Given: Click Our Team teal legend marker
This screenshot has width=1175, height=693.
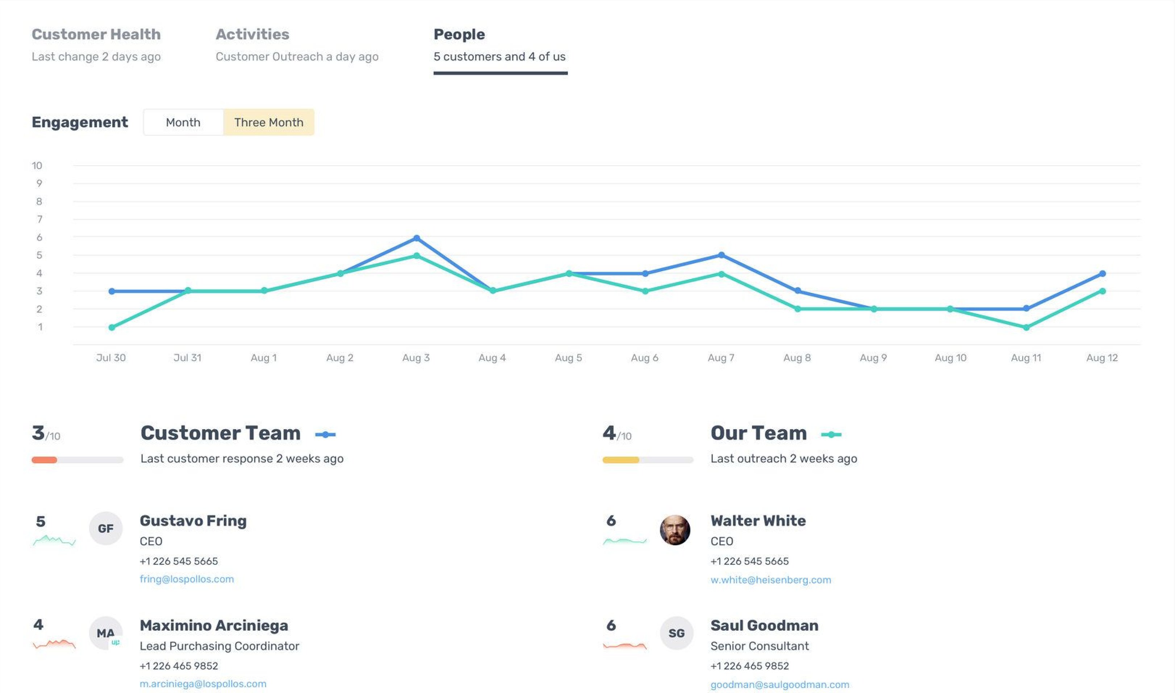Looking at the screenshot, I should [831, 434].
